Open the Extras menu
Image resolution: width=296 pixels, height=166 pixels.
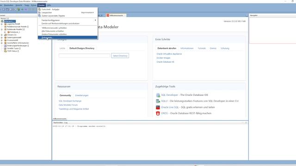(34, 5)
